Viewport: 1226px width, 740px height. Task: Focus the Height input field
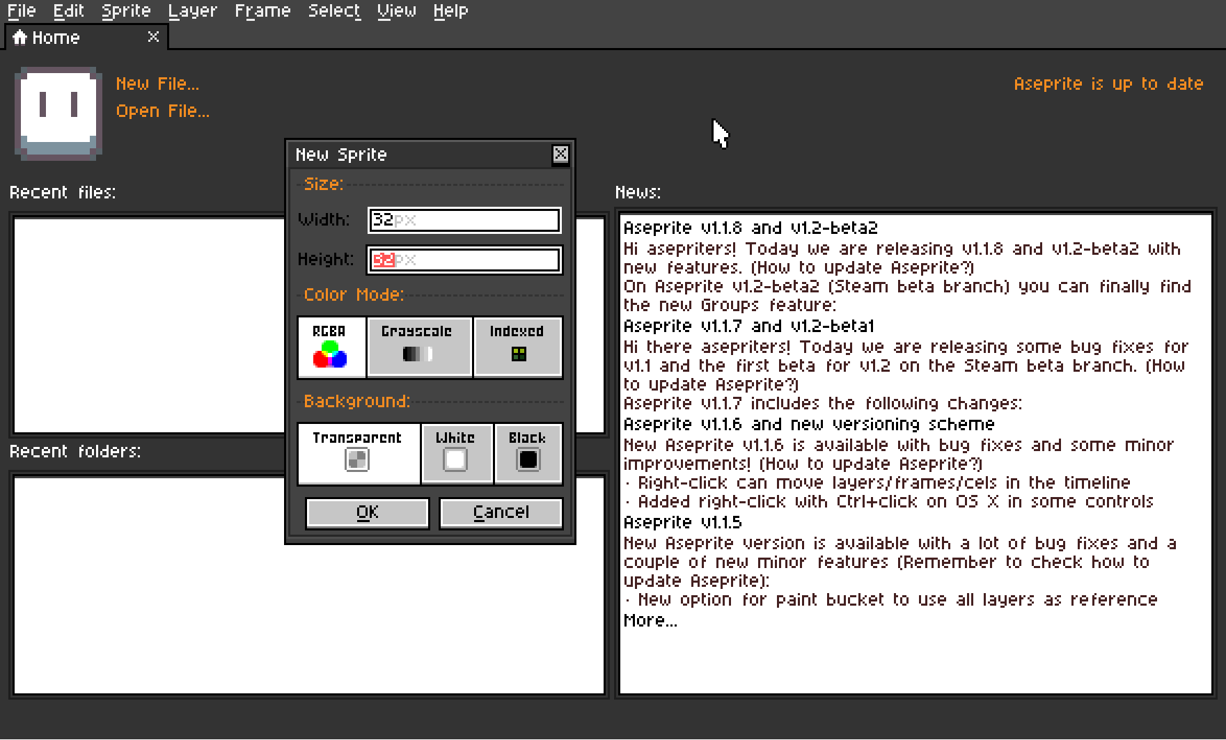coord(464,260)
